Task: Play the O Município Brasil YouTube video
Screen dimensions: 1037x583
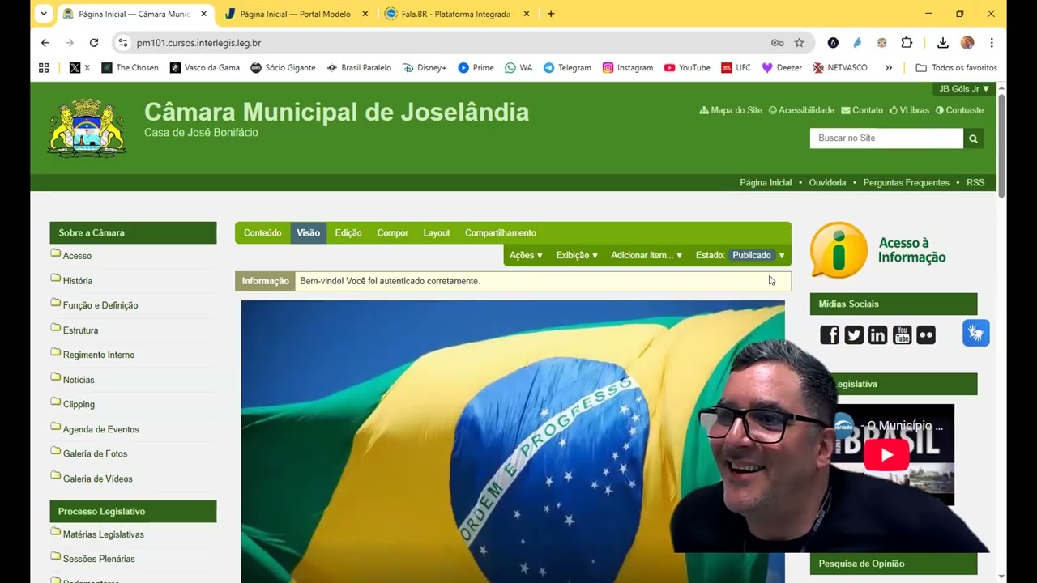Action: (x=886, y=455)
